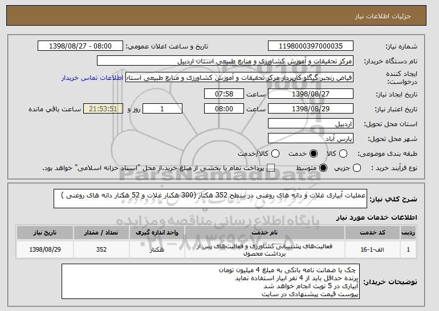The image size is (439, 311).
Task: Select the کالا/خدمت radio option
Action: click(275, 154)
